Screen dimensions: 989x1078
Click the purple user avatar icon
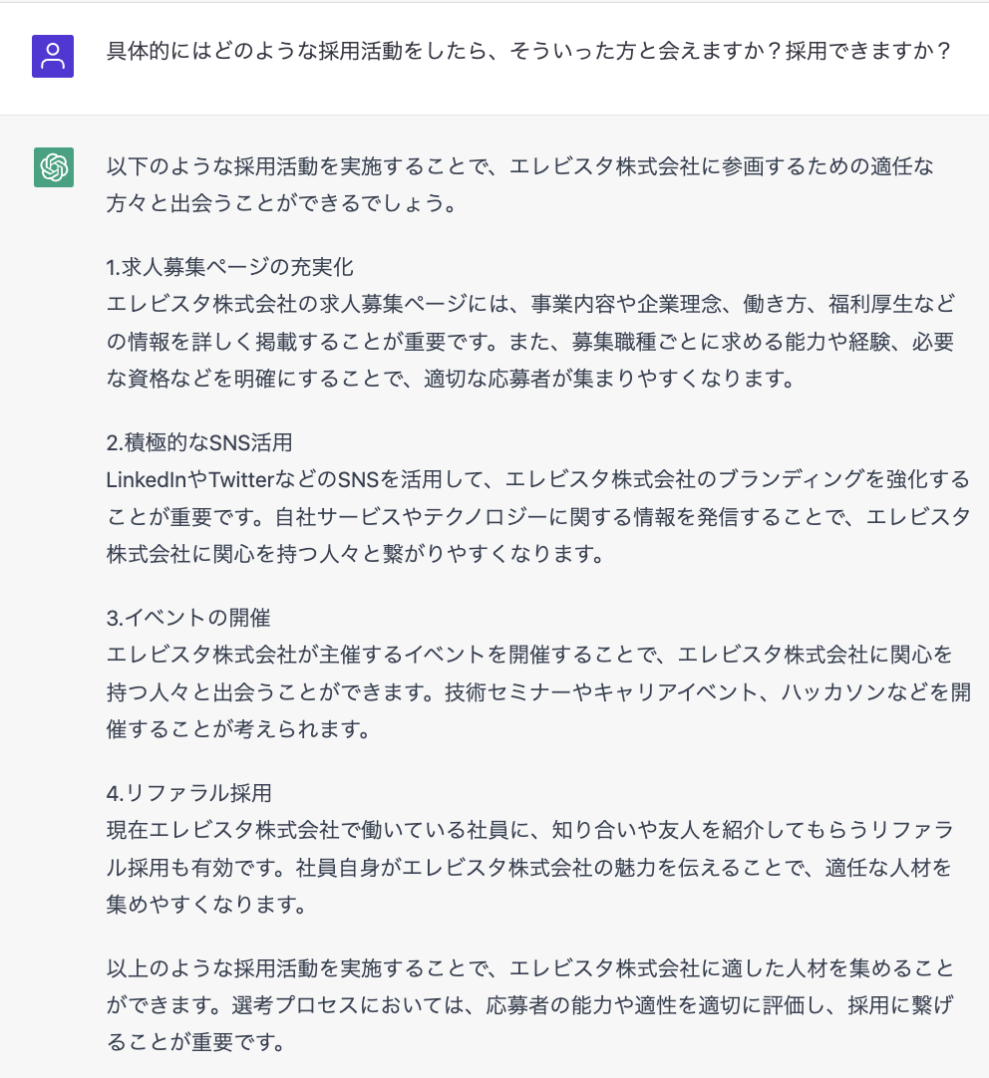52,57
